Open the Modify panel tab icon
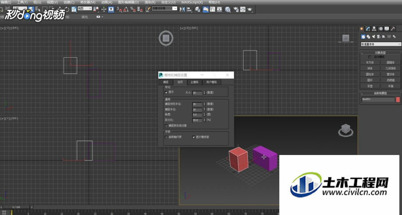 [x=368, y=29]
